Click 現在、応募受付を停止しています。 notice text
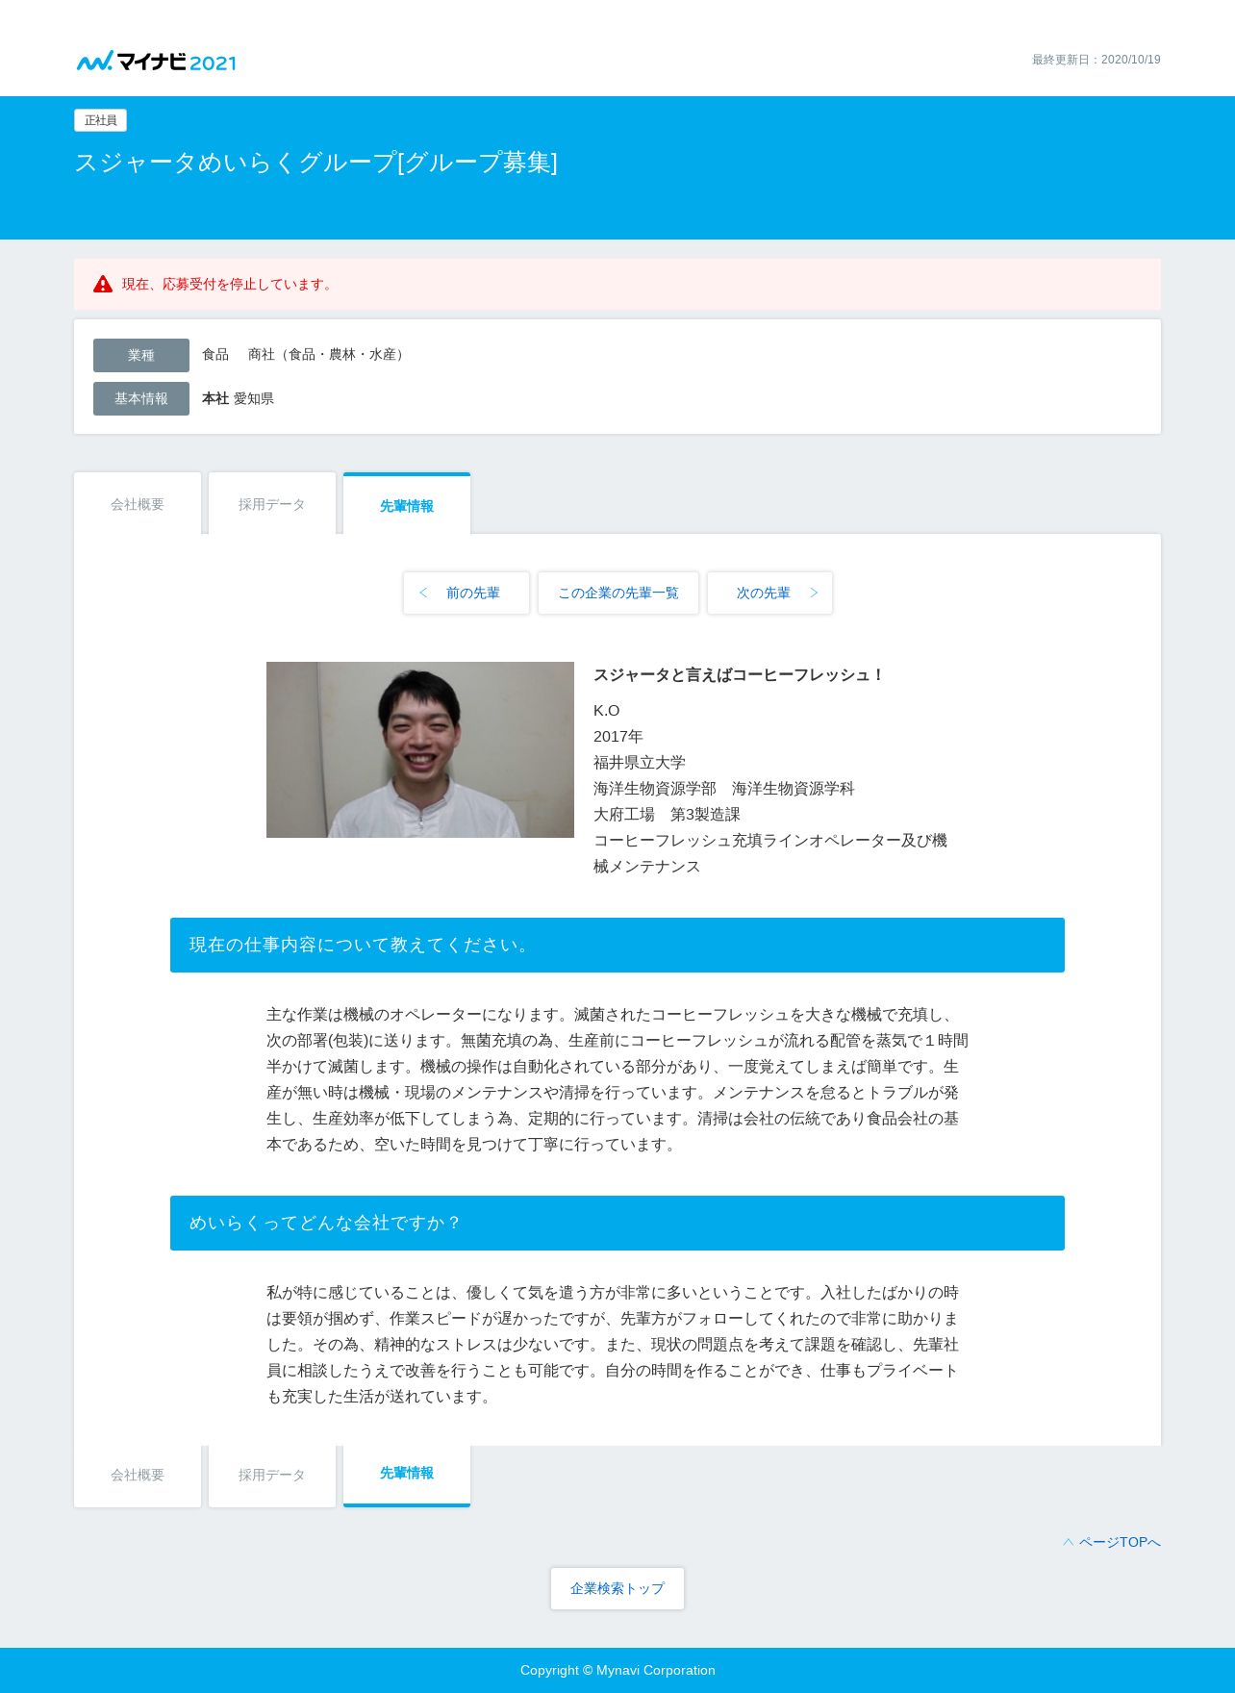Screen dimensions: 1235x1693 click(x=229, y=284)
